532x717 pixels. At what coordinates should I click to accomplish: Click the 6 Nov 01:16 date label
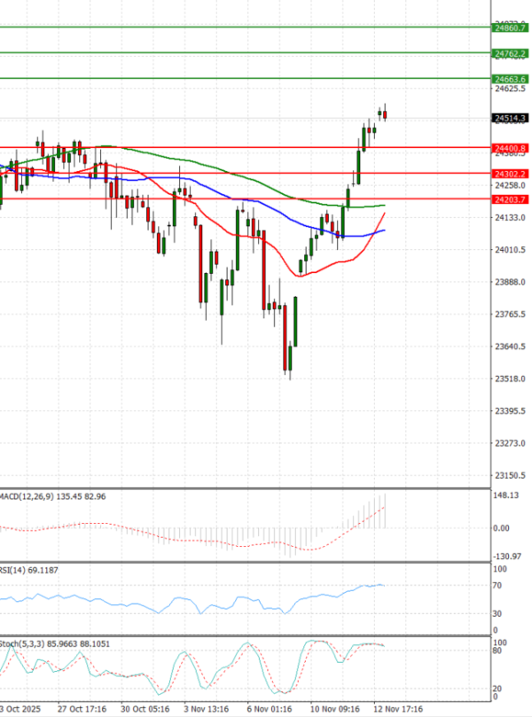270,709
